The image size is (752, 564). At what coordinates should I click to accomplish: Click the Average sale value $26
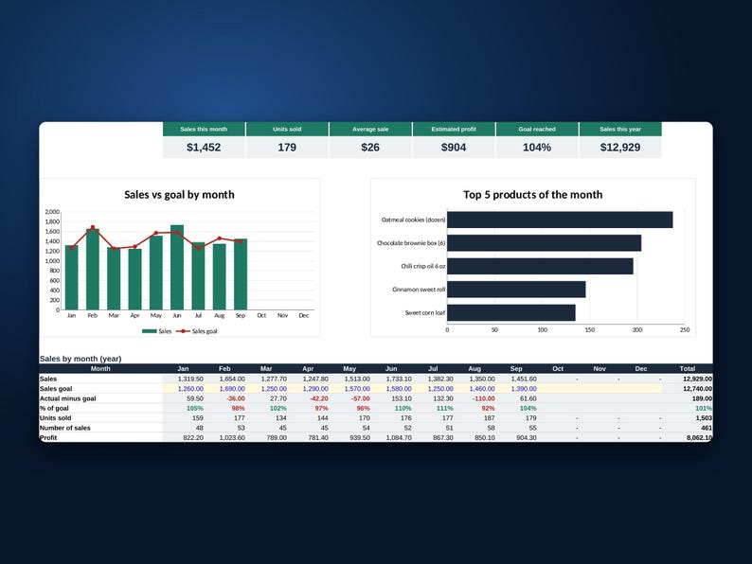coord(370,147)
